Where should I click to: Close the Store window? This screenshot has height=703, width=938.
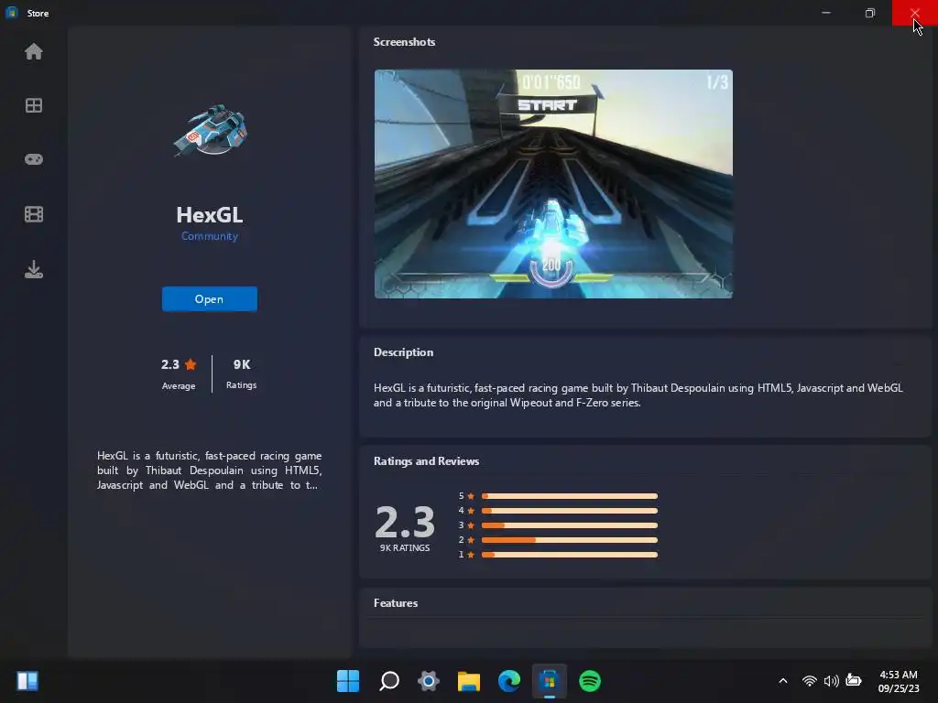pos(915,13)
